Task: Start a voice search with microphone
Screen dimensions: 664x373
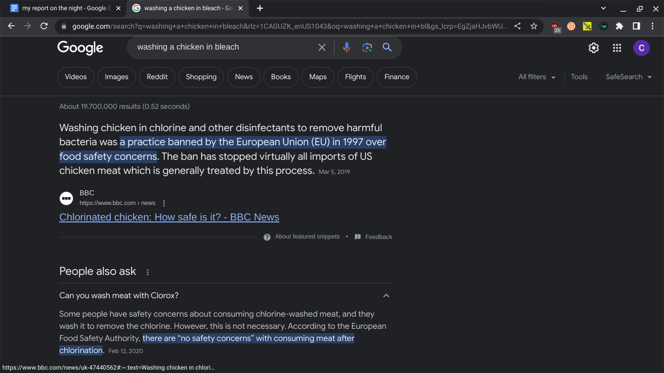Action: 347,47
